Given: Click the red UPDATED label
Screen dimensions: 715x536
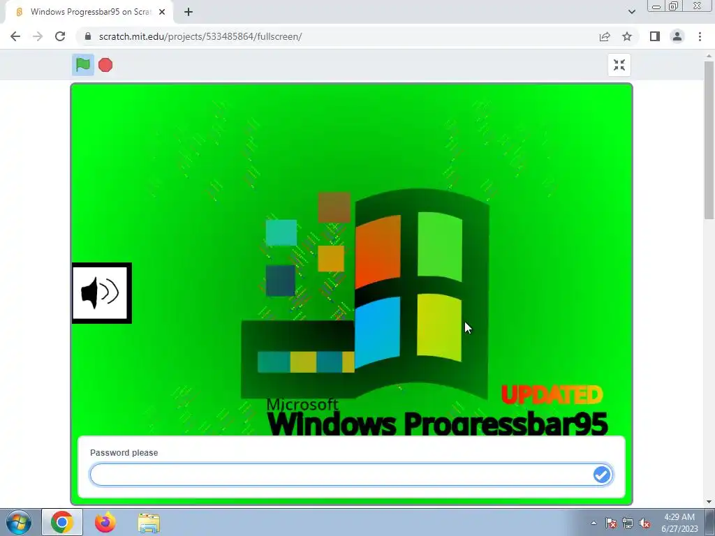Looking at the screenshot, I should 552,395.
